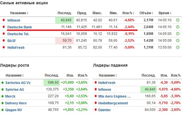This screenshot has width=184, height=114.
Task: Open the Deutsche Tel. stock page
Action: [18, 34]
